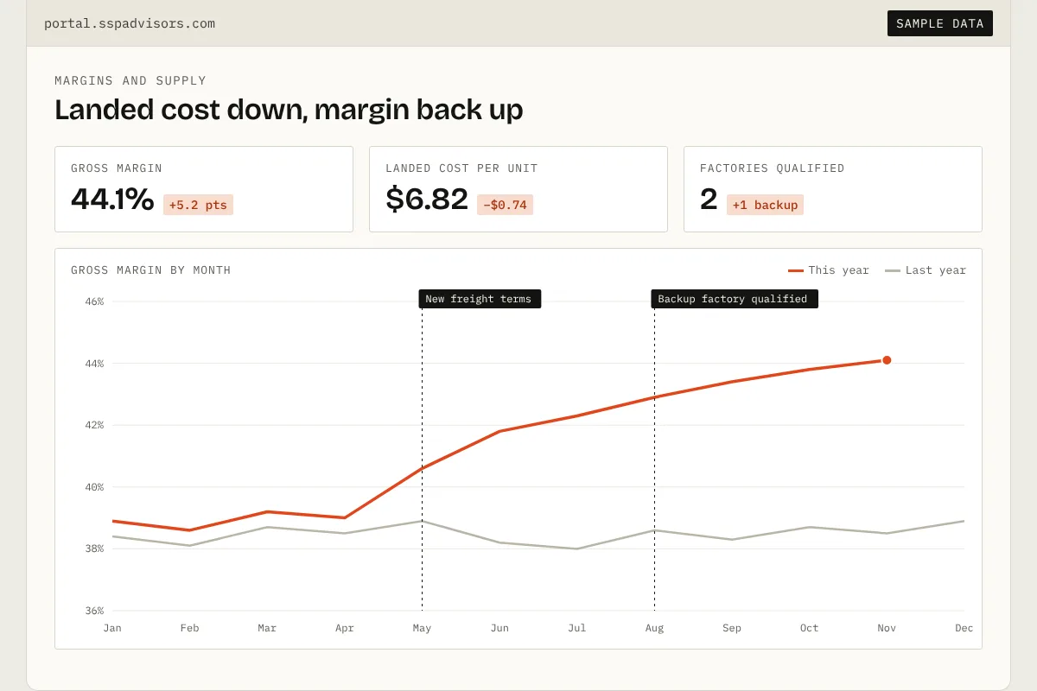Click the May x-axis label

pos(422,628)
